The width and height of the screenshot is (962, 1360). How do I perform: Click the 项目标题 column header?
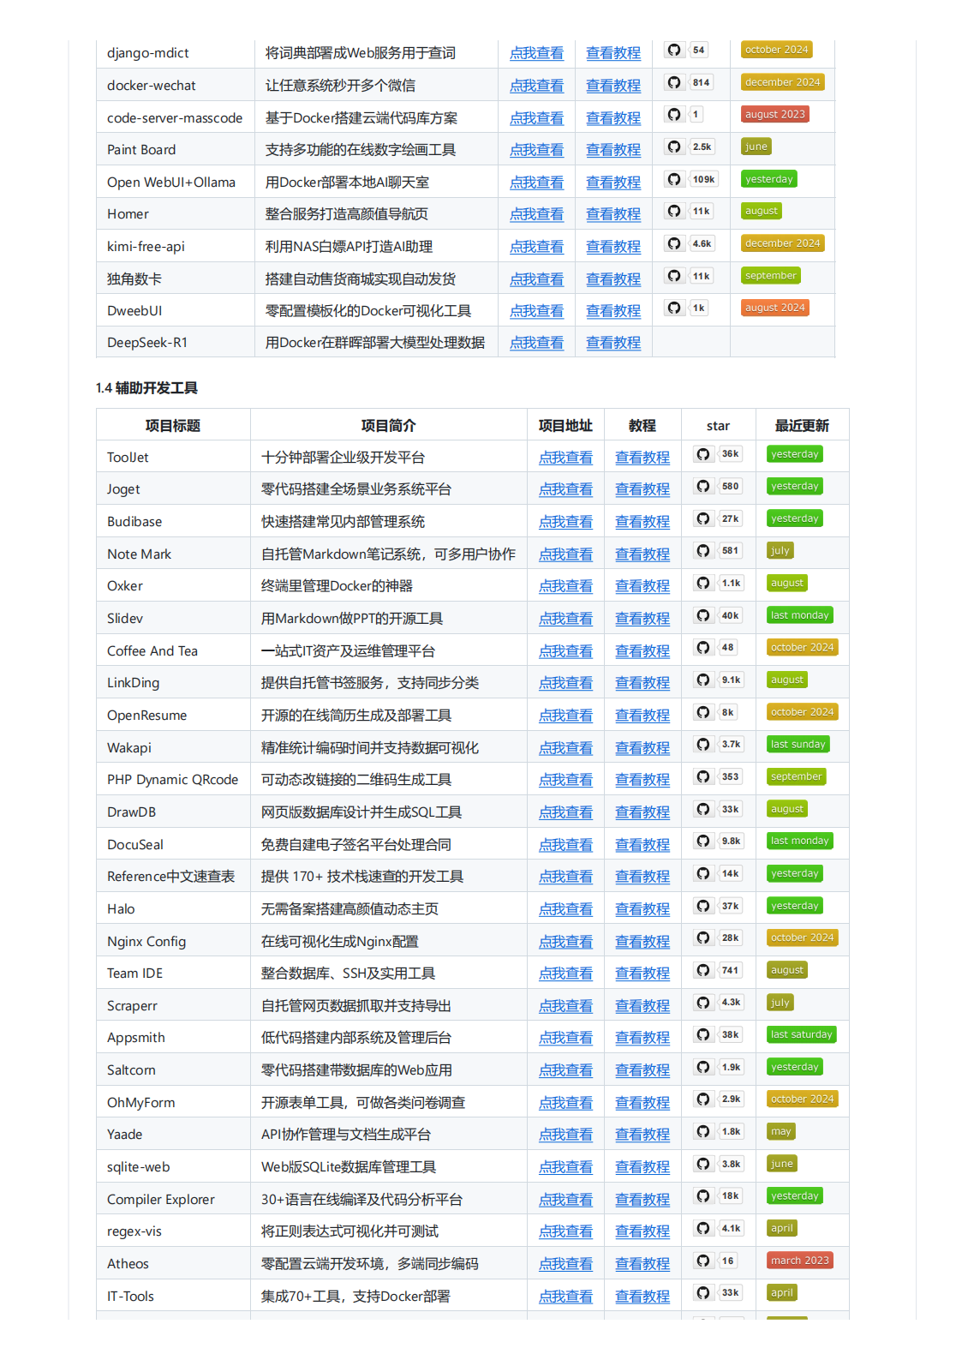173,426
